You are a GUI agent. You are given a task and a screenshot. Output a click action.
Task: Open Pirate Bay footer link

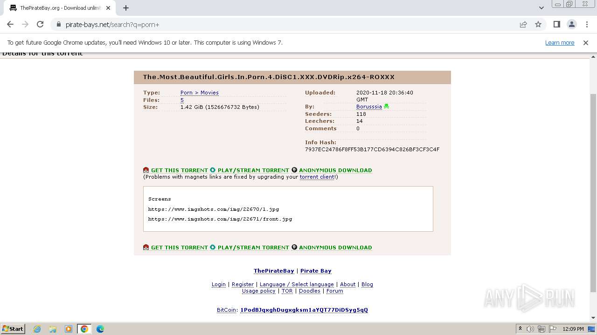coord(316,271)
